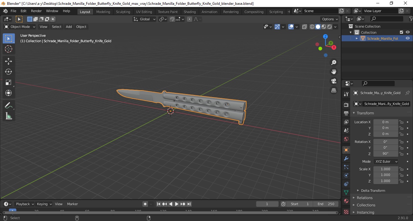This screenshot has width=413, height=221.
Task: Open the Tool properties tab
Action: (x=346, y=94)
